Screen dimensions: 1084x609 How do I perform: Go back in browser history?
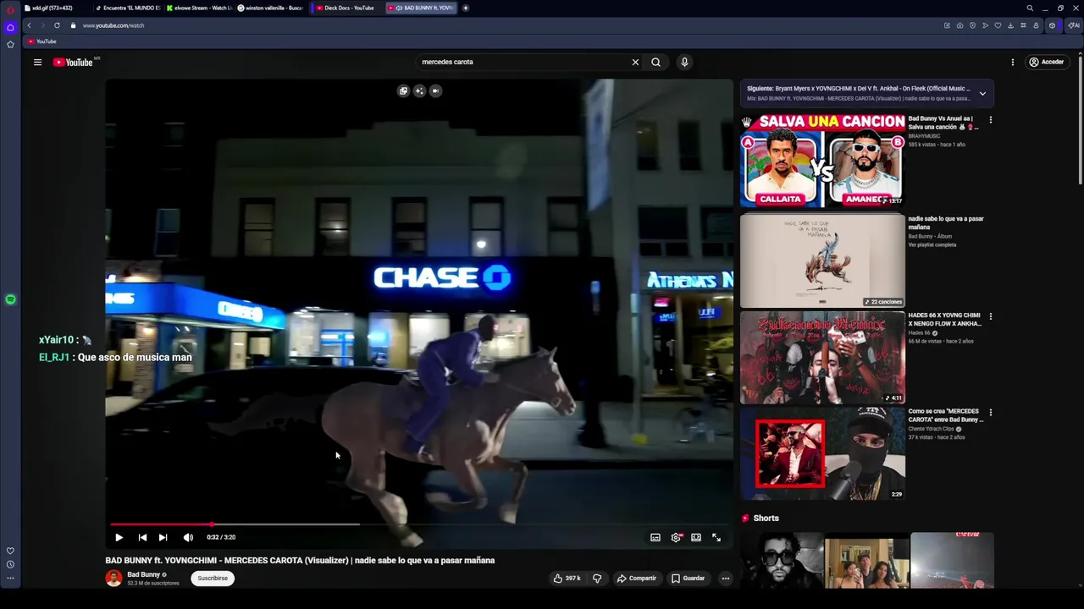pos(29,25)
